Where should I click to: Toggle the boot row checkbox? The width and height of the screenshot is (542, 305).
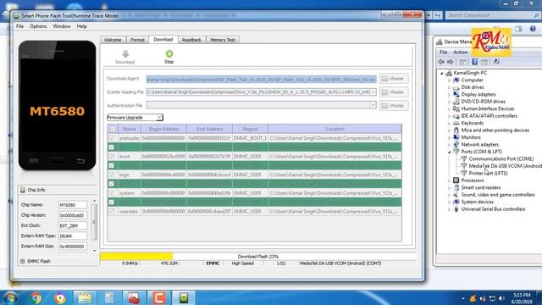tap(112, 156)
